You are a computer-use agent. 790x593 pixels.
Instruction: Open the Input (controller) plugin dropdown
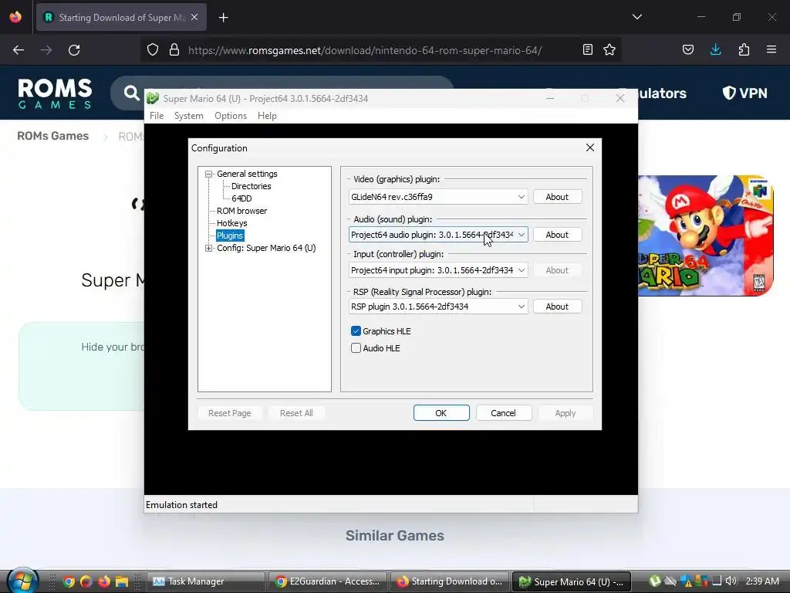click(x=438, y=270)
